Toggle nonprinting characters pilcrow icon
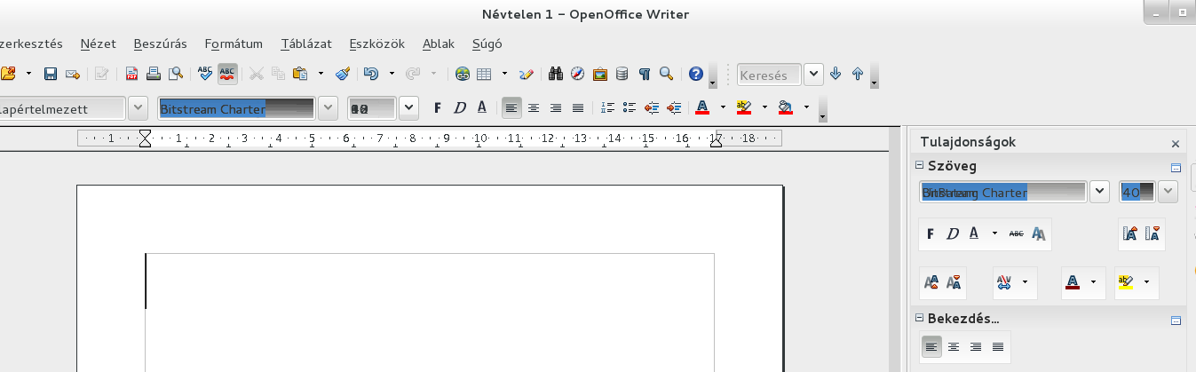This screenshot has width=1196, height=372. [x=645, y=75]
